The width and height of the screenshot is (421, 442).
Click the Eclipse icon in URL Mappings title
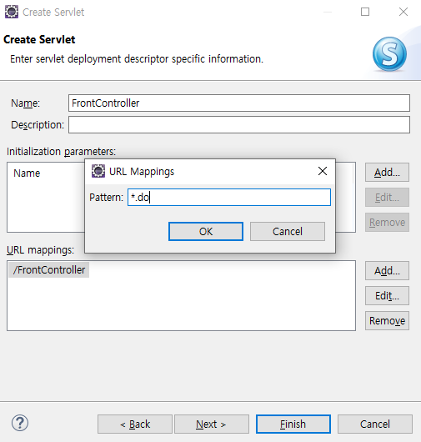pyautogui.click(x=98, y=171)
